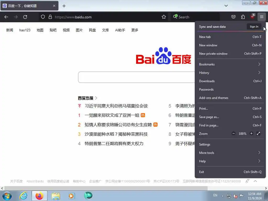Click the uBlock extension icon with badge
268x201 pixels.
click(253, 16)
